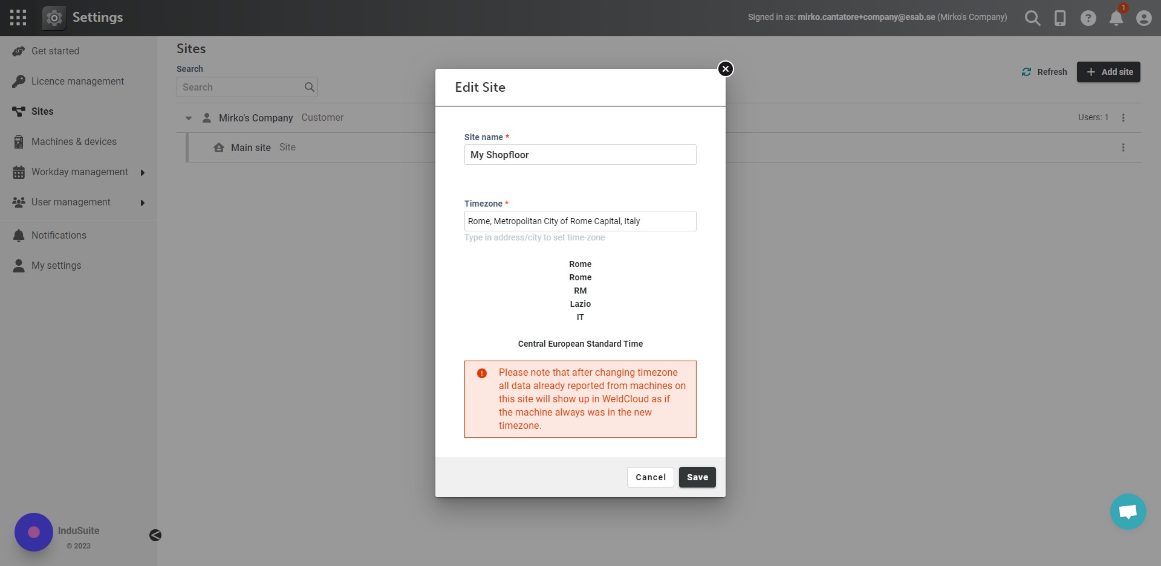Screen dimensions: 1161x566
Task: Expand the User management submenu arrow
Action: point(143,203)
